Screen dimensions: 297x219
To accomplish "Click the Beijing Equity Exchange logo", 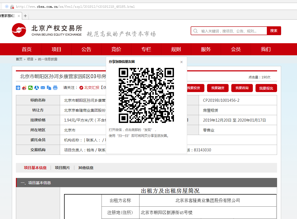I will [x=19, y=30].
